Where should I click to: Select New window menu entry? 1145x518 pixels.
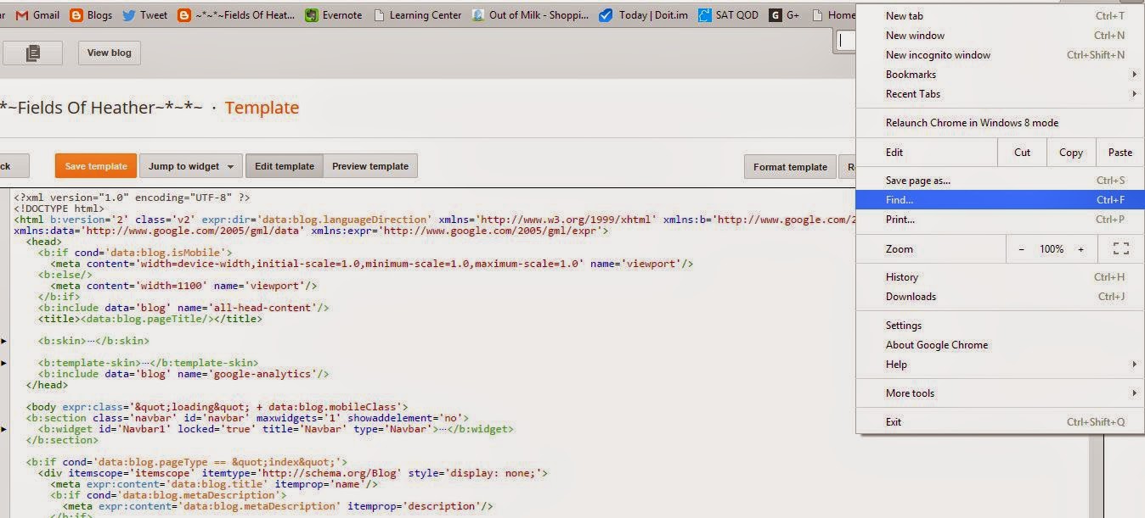pyautogui.click(x=1000, y=36)
